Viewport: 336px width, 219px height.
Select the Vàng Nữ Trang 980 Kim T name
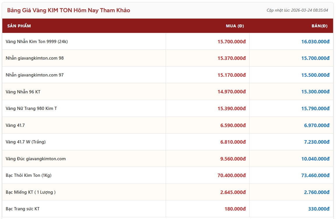click(31, 108)
